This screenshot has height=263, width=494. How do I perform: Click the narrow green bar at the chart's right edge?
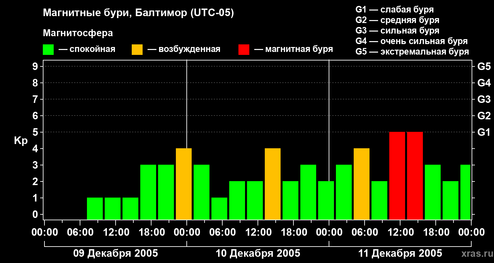click(465, 192)
